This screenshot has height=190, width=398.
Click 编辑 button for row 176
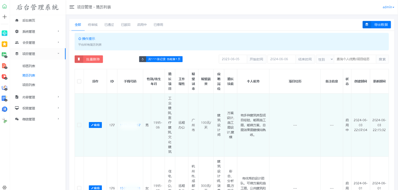tap(95, 188)
